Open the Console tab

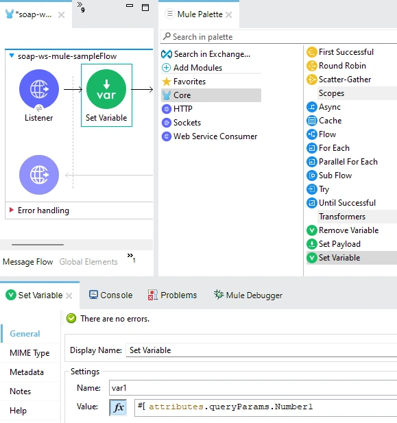coord(111,295)
